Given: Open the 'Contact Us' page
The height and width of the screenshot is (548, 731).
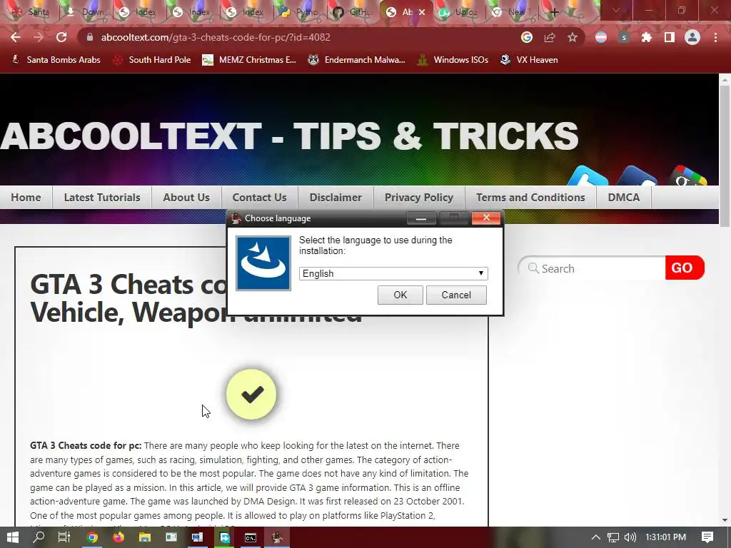Looking at the screenshot, I should pos(260,198).
